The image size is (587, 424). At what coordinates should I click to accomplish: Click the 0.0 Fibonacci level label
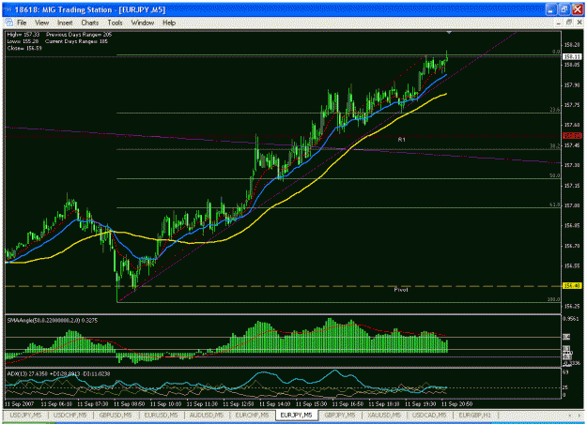click(556, 52)
